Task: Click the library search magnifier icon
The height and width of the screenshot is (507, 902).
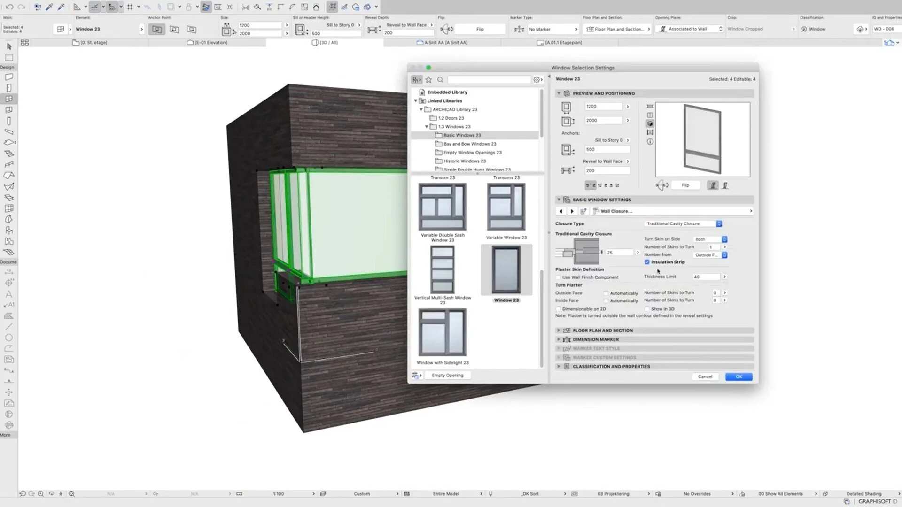Action: [440, 80]
